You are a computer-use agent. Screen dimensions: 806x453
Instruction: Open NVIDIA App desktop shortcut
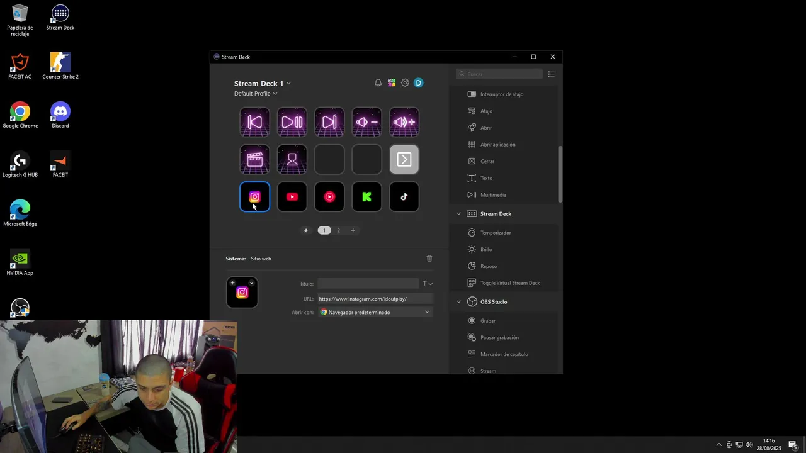click(x=20, y=262)
